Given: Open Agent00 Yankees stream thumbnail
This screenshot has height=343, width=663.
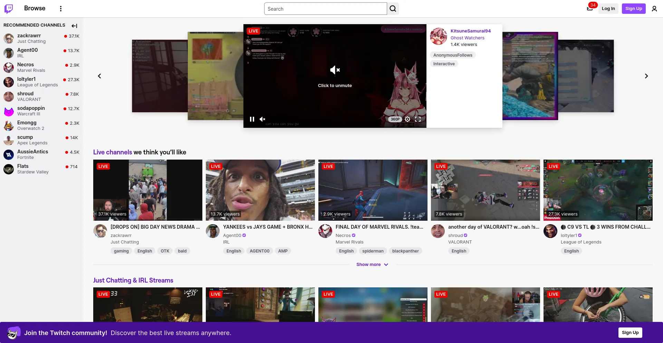Looking at the screenshot, I should [260, 190].
